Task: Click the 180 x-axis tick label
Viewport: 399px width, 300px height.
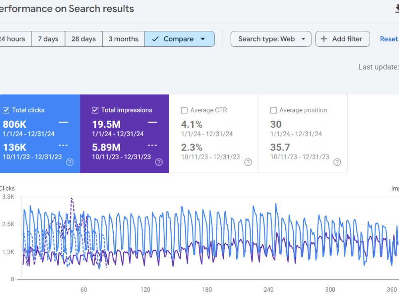Action: (207, 290)
